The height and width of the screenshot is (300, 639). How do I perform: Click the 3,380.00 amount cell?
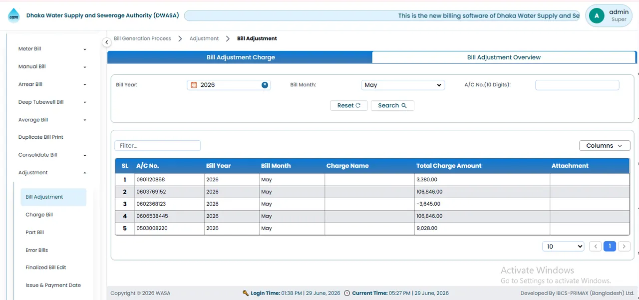click(x=482, y=180)
